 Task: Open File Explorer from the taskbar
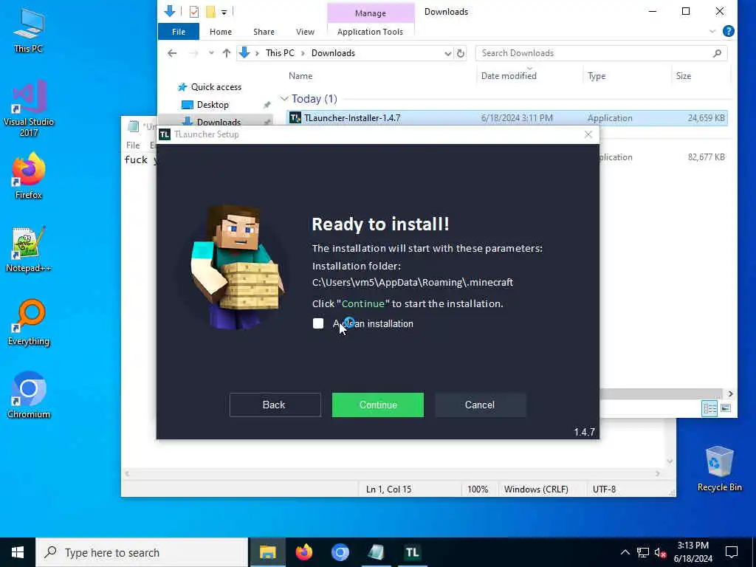click(267, 552)
